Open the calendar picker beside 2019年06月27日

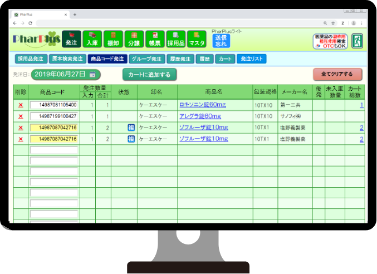[93, 74]
